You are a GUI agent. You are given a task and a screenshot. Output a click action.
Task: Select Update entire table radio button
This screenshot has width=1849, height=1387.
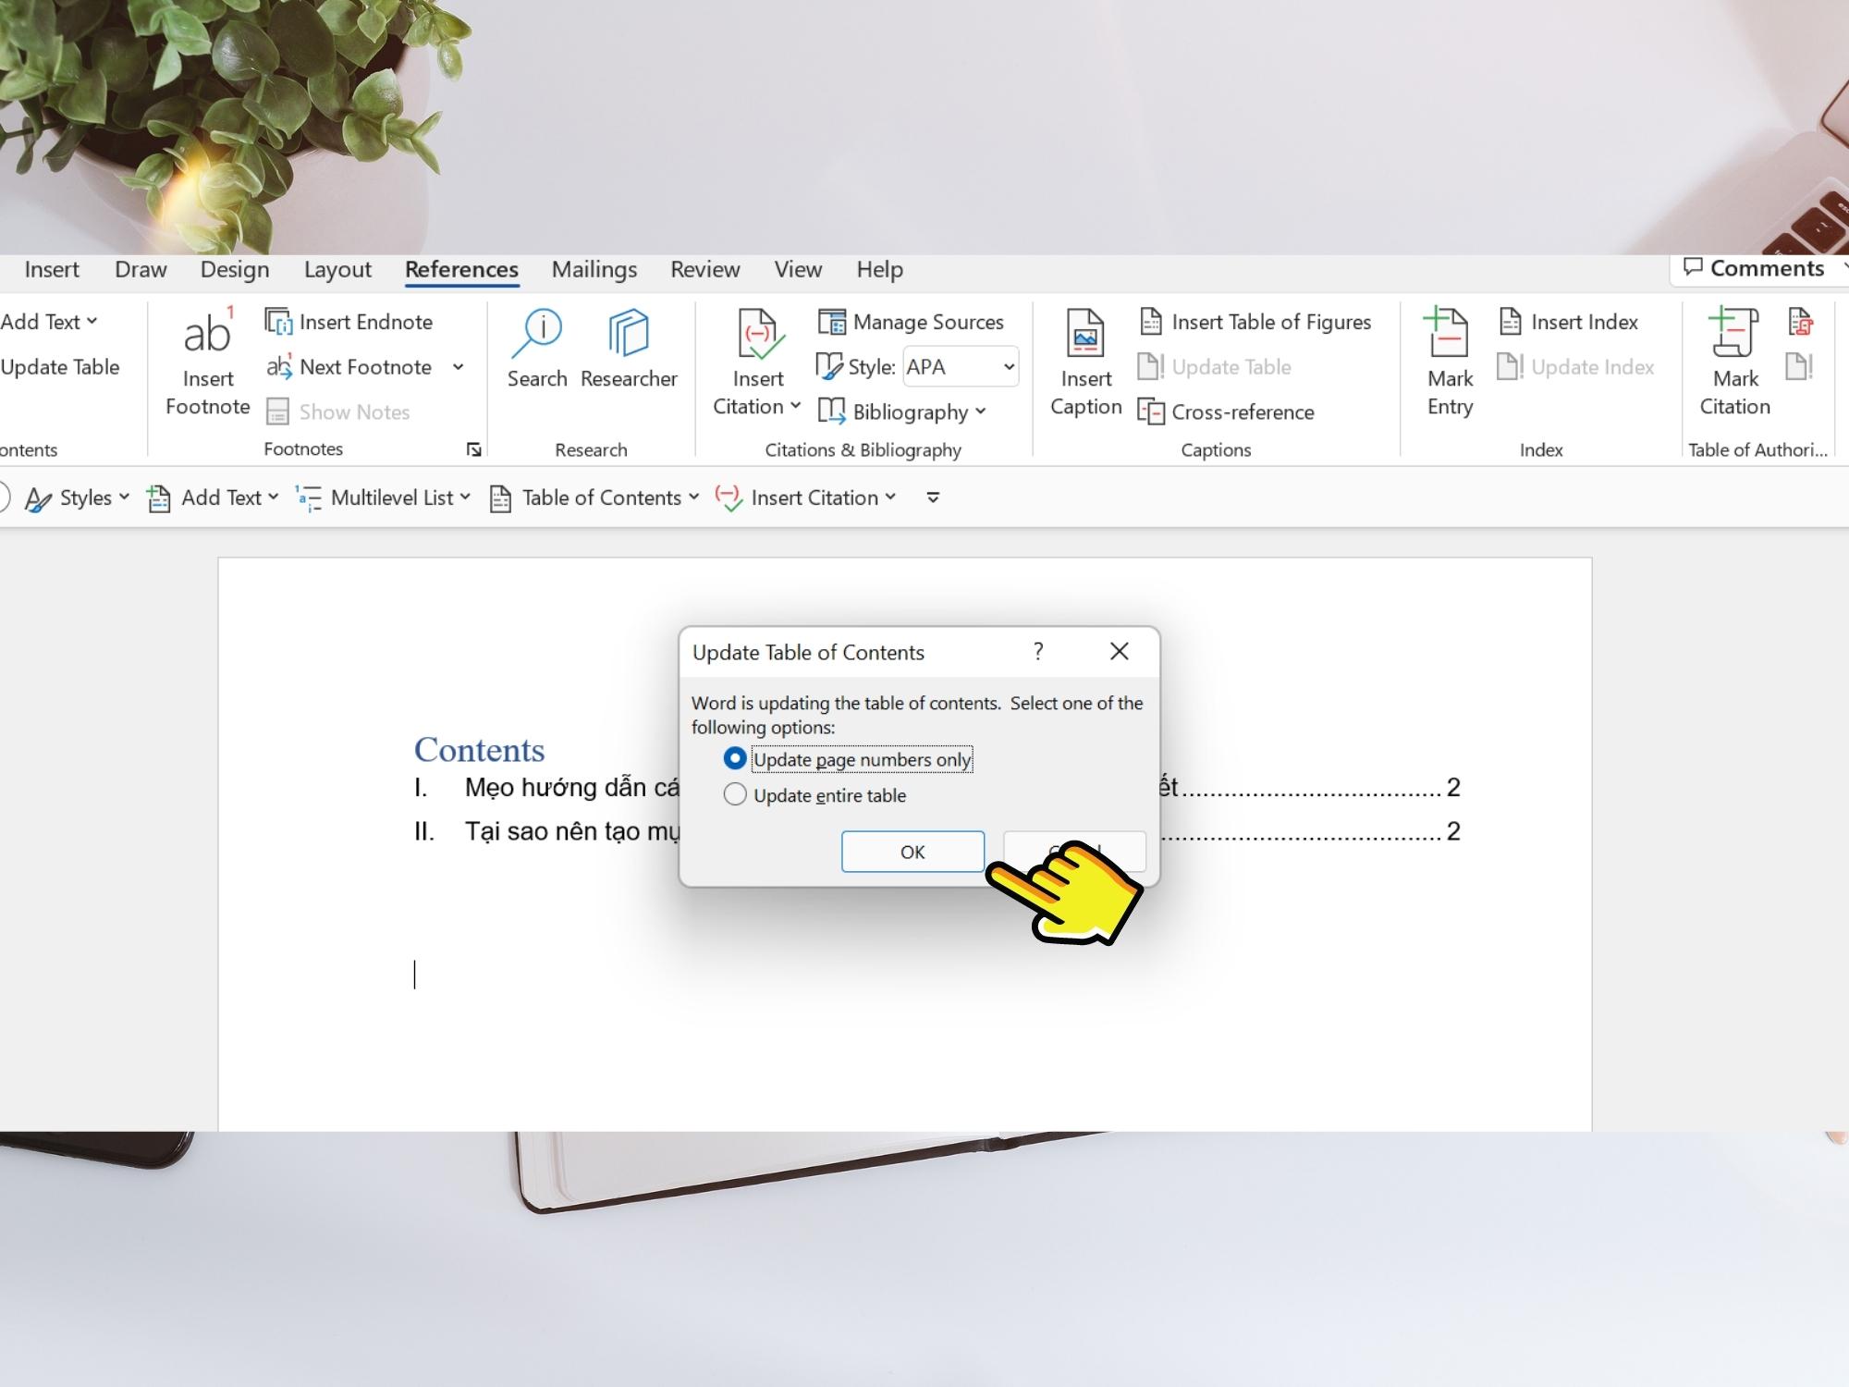coord(734,794)
